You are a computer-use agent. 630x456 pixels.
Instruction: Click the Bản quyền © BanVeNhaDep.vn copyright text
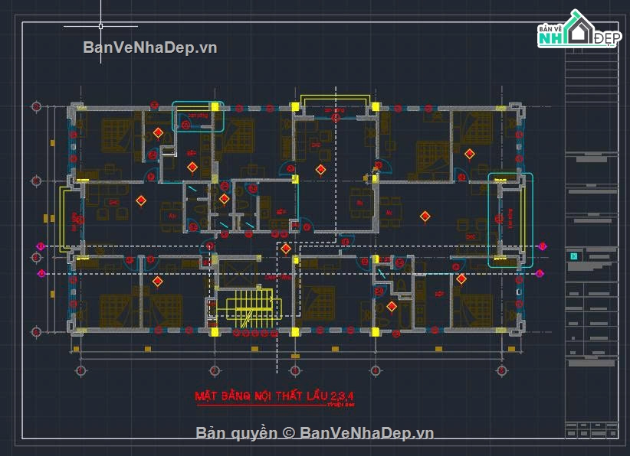pos(315,433)
